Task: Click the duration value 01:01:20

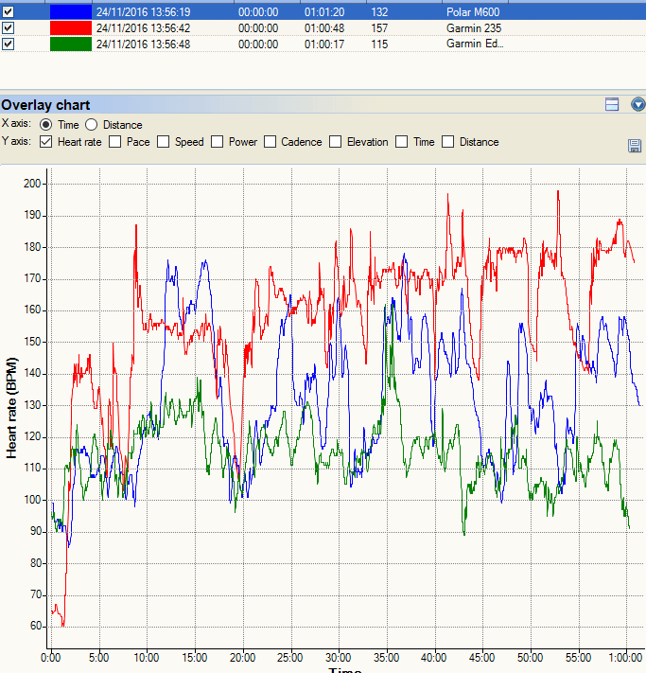Action: tap(324, 12)
